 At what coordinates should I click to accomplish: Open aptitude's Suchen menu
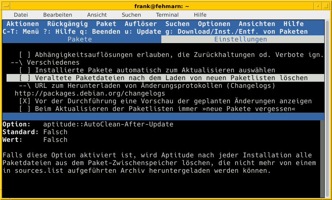click(178, 24)
